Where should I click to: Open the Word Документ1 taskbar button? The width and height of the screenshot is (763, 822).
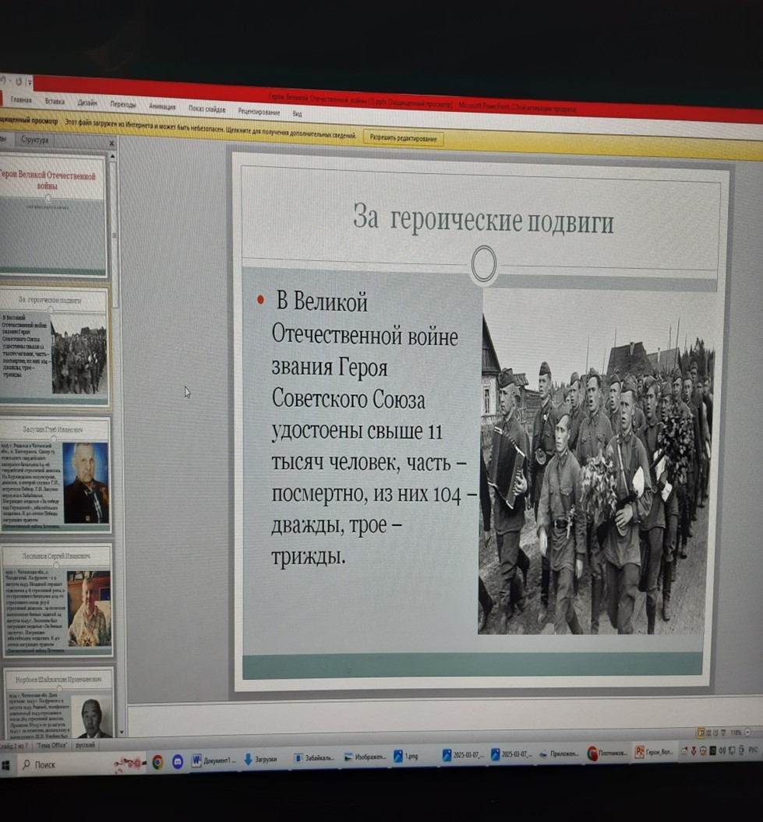(x=214, y=760)
